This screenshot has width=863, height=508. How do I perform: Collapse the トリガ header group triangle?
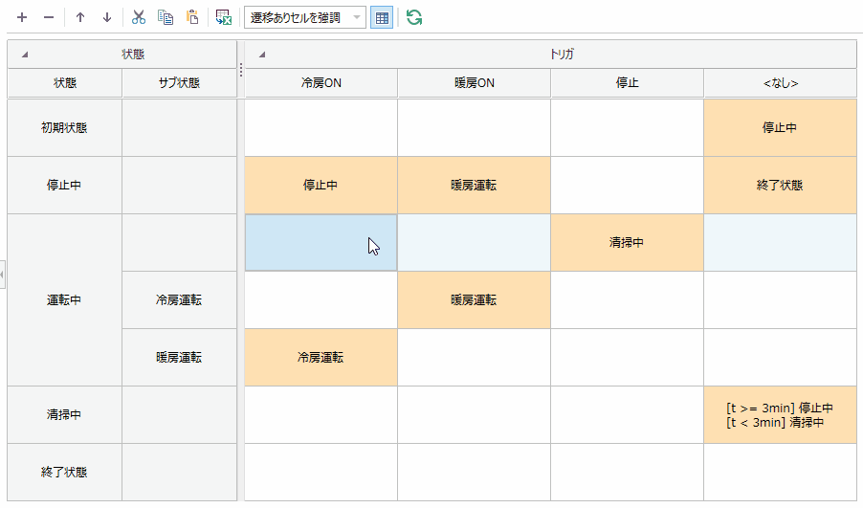[262, 55]
